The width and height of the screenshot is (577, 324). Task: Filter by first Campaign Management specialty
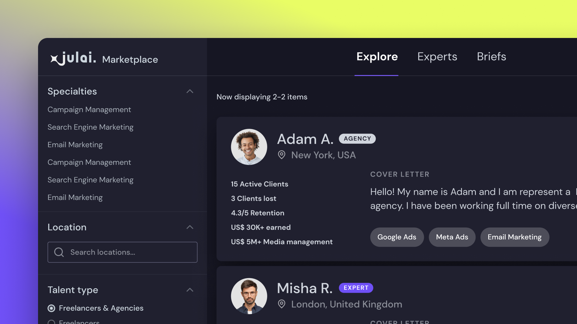pyautogui.click(x=89, y=109)
